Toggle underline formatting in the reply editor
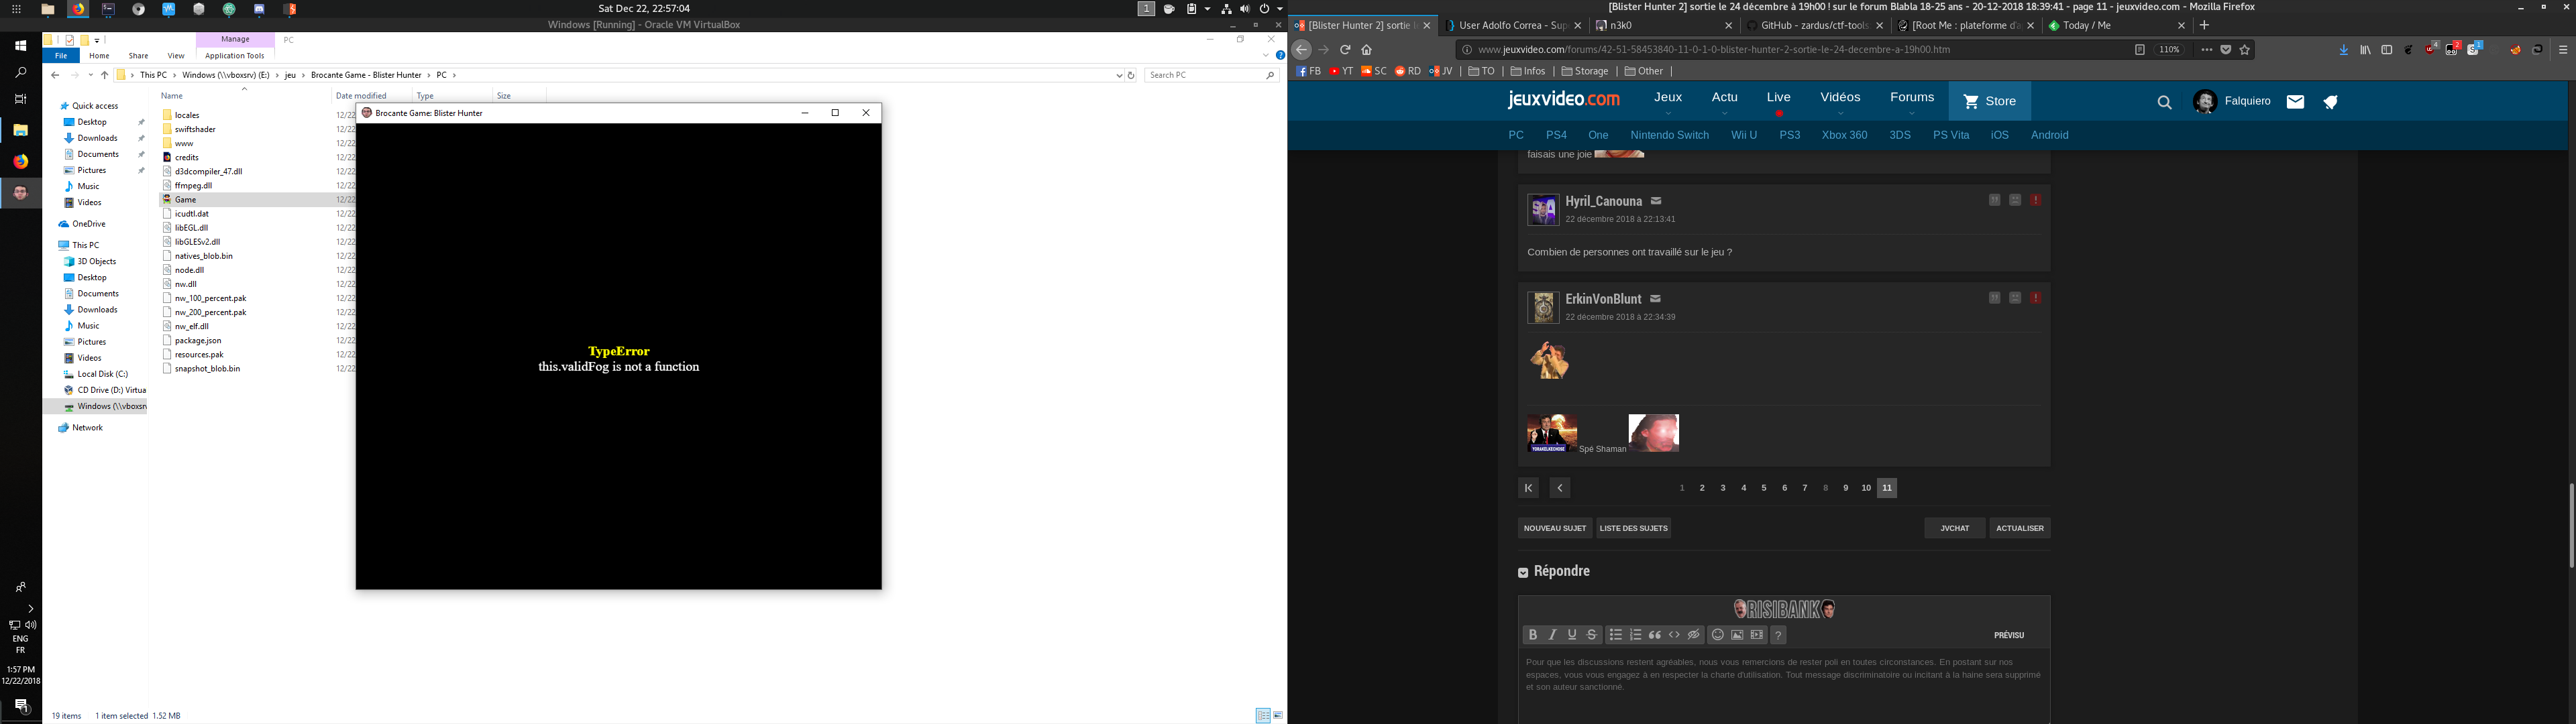The height and width of the screenshot is (724, 2576). click(x=1572, y=635)
